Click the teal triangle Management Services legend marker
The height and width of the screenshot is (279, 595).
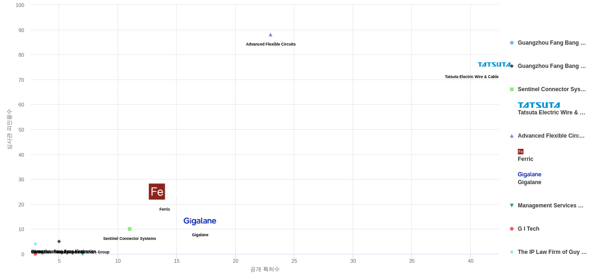point(512,206)
